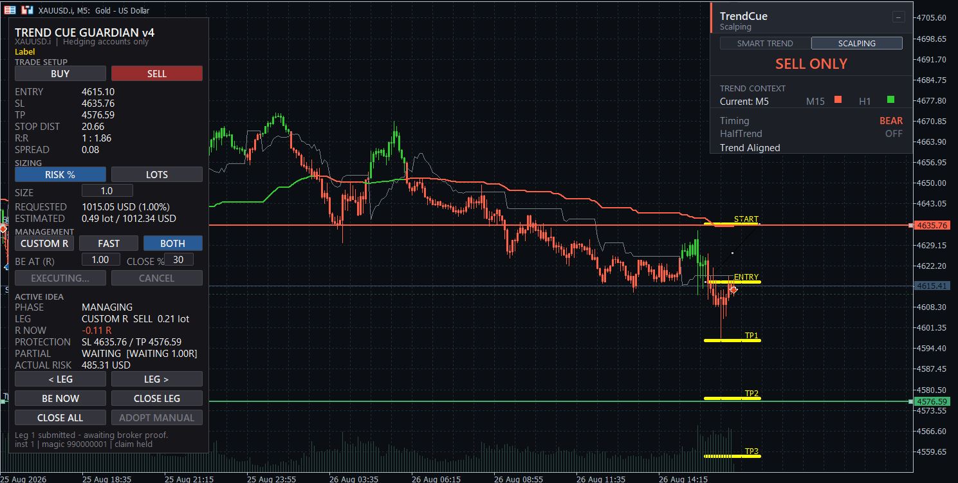Click the PHASE value MANAGING

coord(107,307)
